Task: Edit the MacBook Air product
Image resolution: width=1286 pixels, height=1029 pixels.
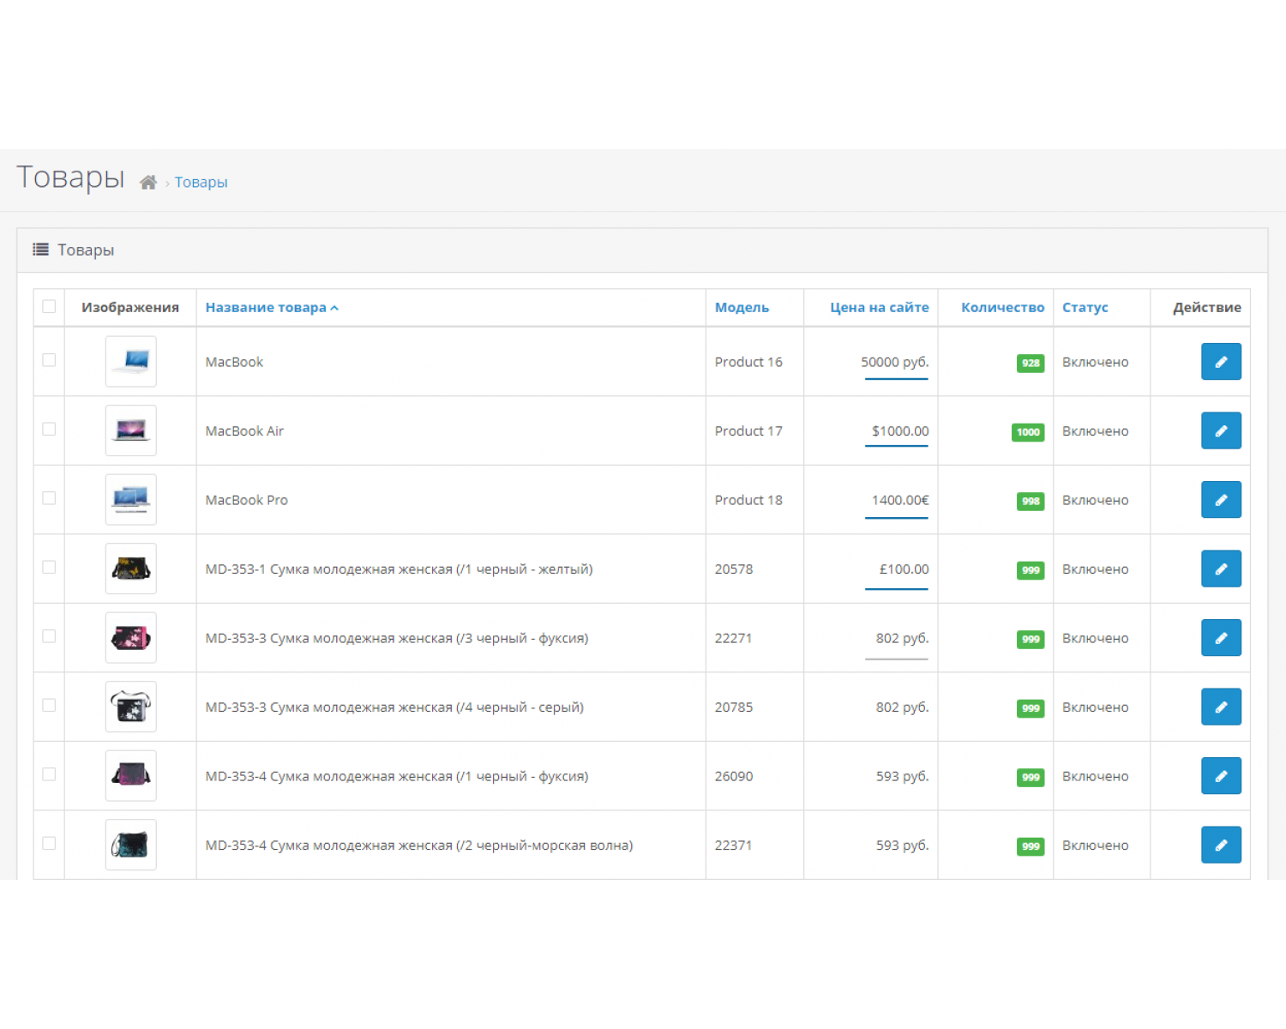Action: [x=1221, y=430]
